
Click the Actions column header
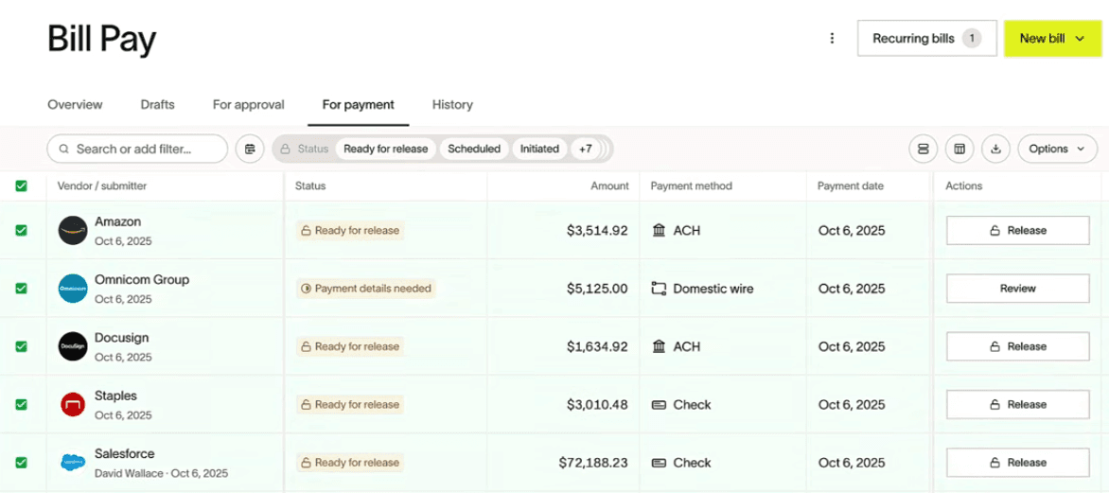point(964,186)
